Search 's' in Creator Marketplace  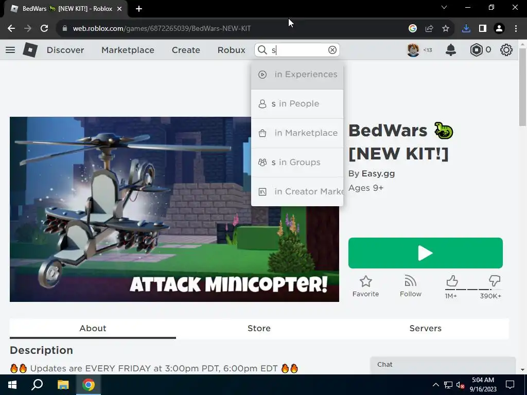(297, 191)
